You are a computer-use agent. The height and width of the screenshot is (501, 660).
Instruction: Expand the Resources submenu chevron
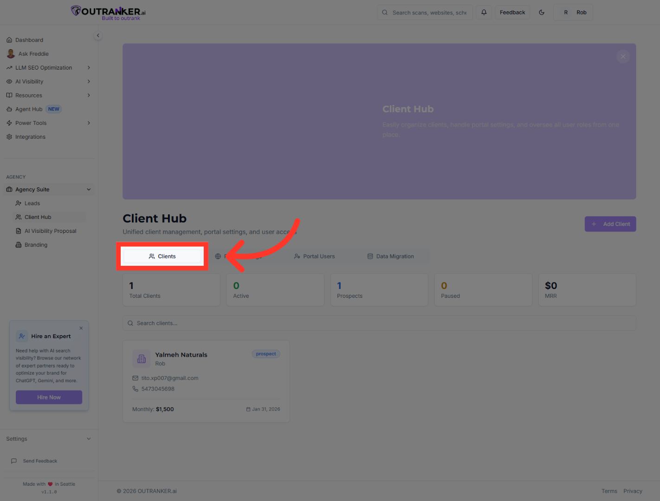pos(89,96)
